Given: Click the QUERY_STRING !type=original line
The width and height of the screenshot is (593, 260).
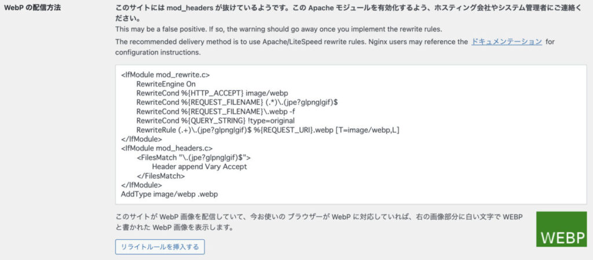Looking at the screenshot, I should click(215, 121).
